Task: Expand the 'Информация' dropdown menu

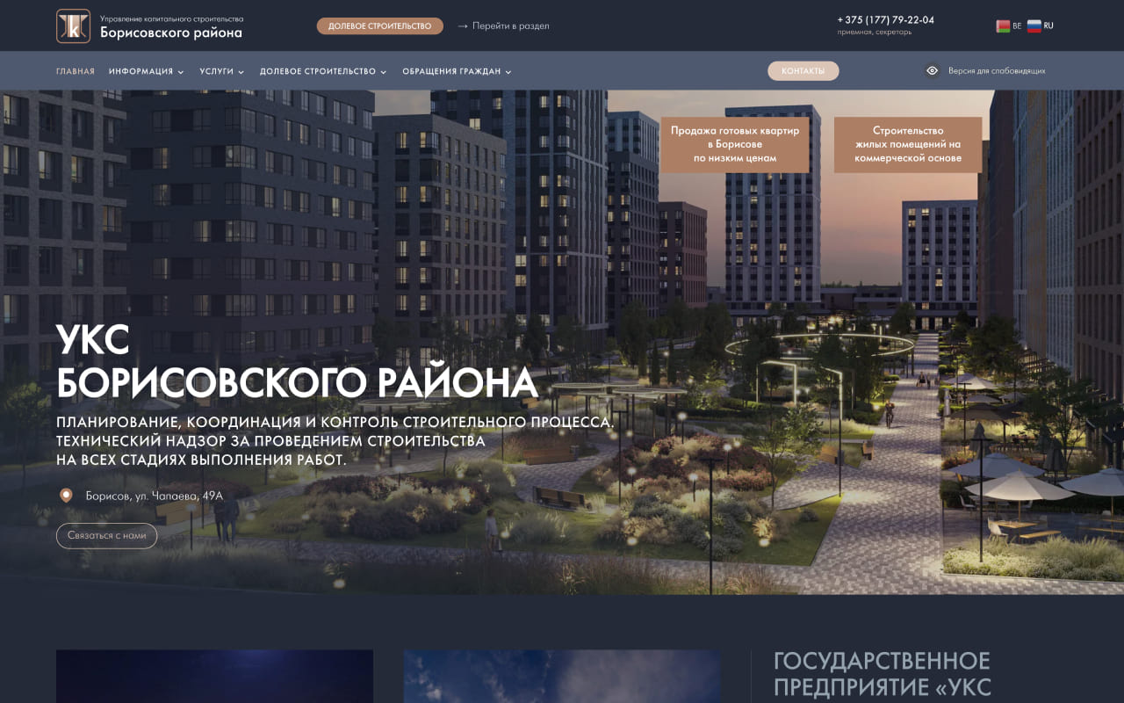Action: [146, 71]
